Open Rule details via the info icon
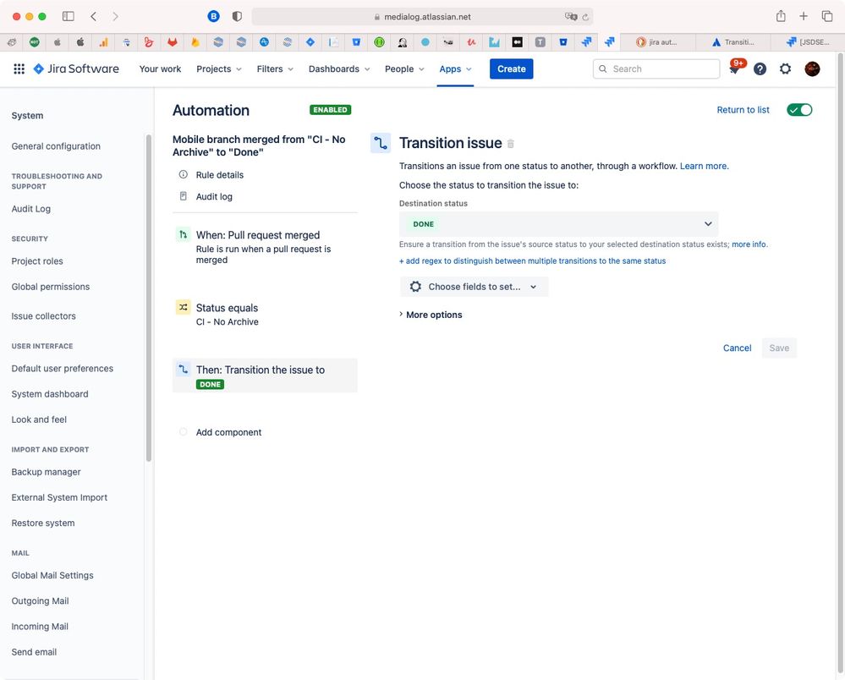Screen dimensions: 845x680 (183, 174)
